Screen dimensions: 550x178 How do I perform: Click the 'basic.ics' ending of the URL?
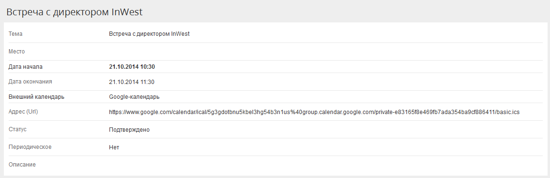pos(508,112)
